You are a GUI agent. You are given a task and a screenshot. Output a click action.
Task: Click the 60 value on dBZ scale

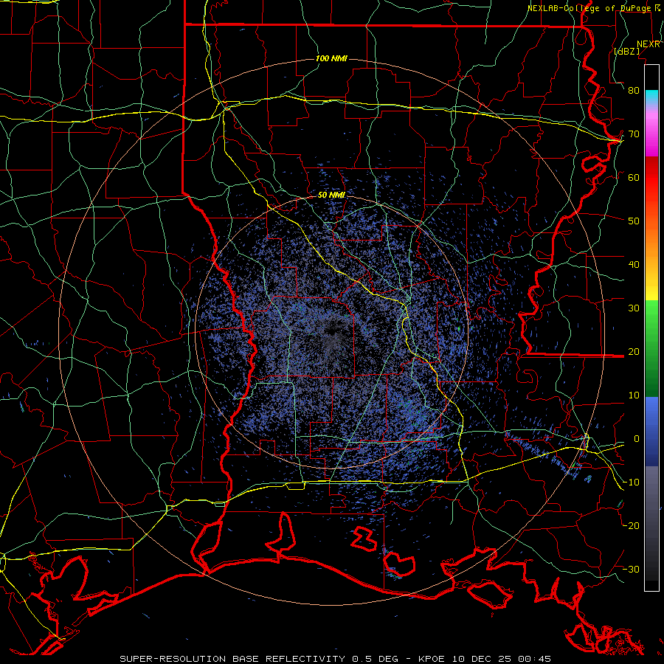coord(634,178)
